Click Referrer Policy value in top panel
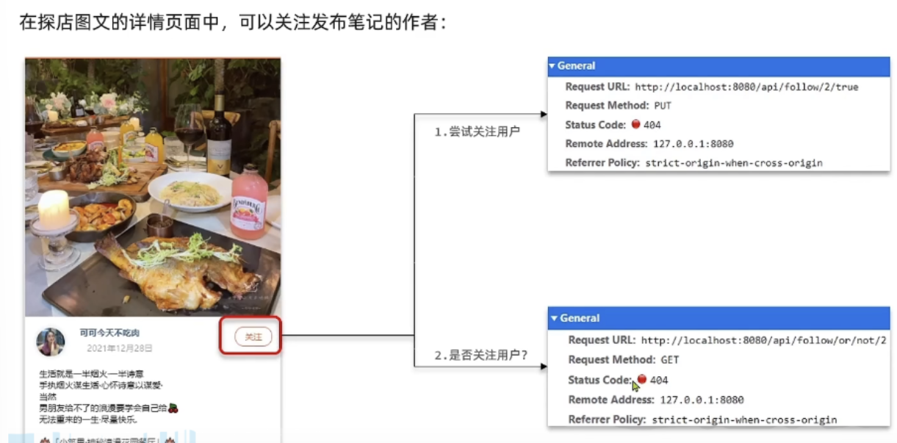The height and width of the screenshot is (443, 897). (733, 163)
